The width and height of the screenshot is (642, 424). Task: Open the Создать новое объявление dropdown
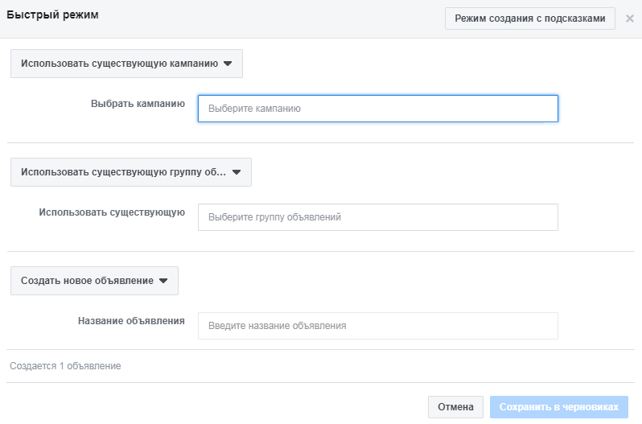[x=94, y=281]
